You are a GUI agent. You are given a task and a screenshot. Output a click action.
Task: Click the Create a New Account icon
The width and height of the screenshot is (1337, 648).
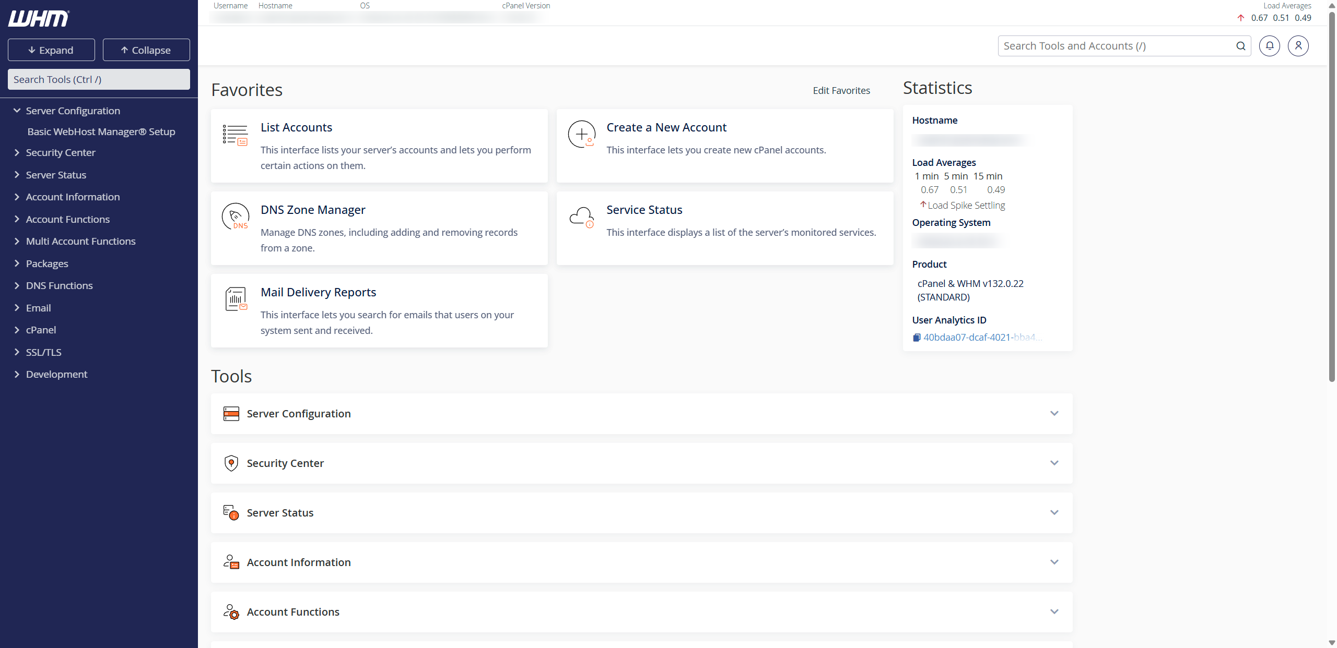point(581,134)
